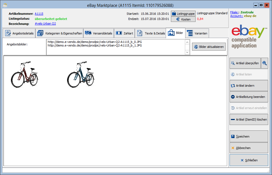Screen dimensions: 272x175
Task: Save with the Speichern button
Action: (x=249, y=136)
